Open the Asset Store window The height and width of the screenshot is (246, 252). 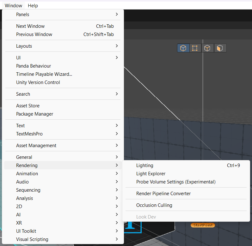tap(63, 106)
